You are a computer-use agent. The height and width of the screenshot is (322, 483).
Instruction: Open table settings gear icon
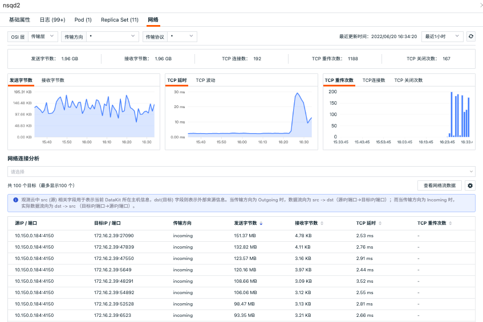click(x=470, y=185)
